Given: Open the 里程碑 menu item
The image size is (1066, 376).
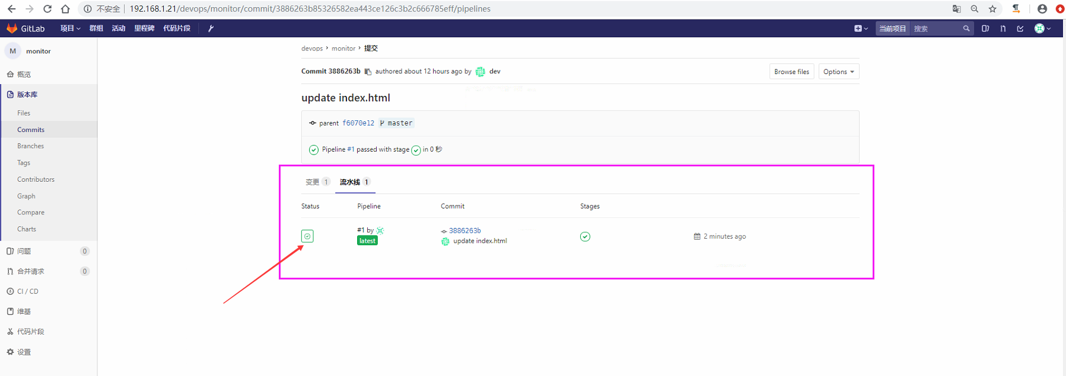Looking at the screenshot, I should coord(144,28).
